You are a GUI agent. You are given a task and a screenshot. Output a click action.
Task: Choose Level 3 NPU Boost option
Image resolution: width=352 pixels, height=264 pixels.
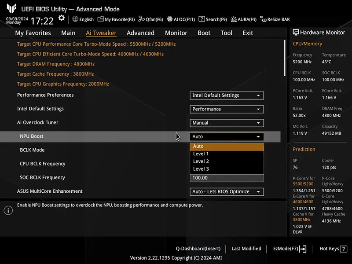click(x=201, y=169)
